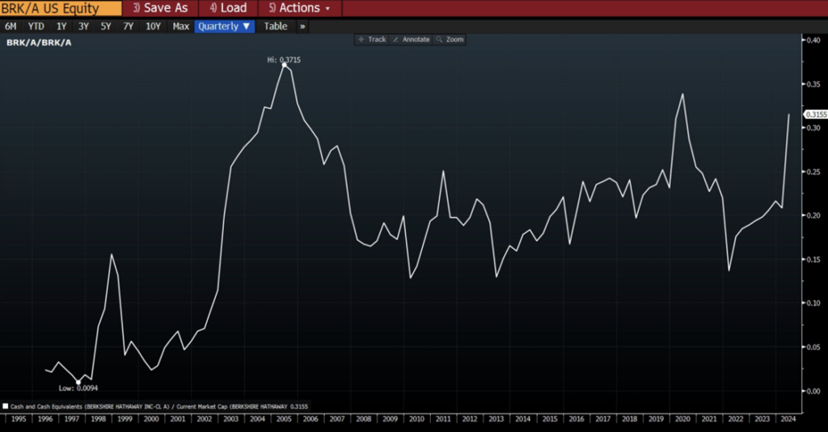Select the 1Y time range
The width and height of the screenshot is (828, 432).
click(61, 26)
